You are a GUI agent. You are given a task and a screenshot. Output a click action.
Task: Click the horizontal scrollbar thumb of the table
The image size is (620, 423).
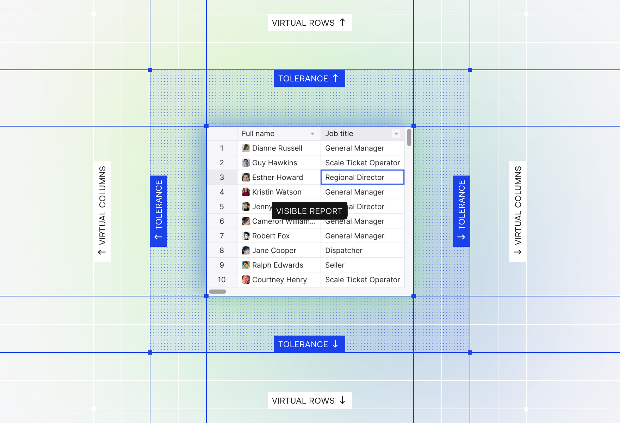coord(217,292)
